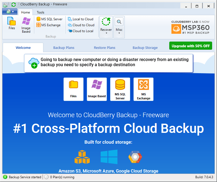This screenshot has width=217, height=182.
Task: Minimize the CloudBerry Backup window
Action: coord(186,6)
